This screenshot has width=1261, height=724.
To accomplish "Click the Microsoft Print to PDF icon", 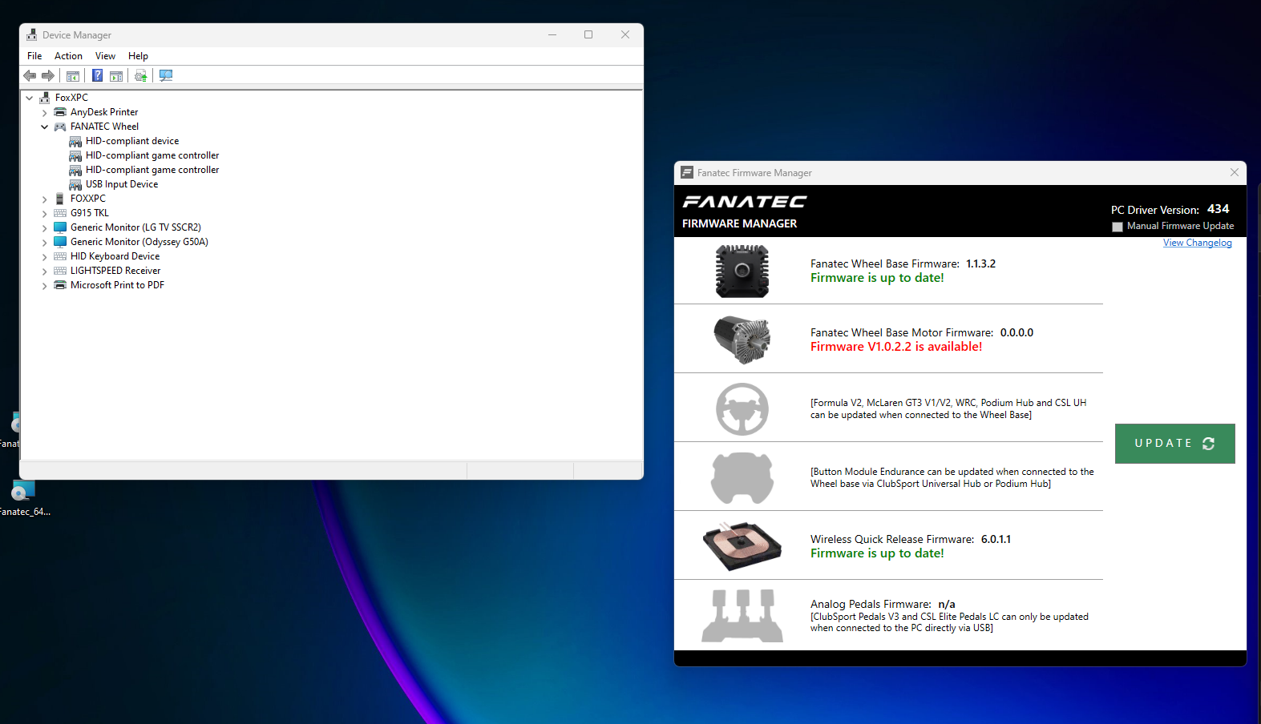I will [60, 285].
